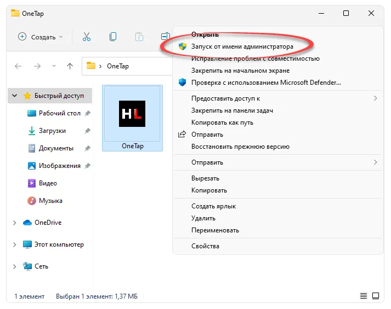The height and width of the screenshot is (309, 391).
Task: Expand arrow beside Предоставить доступ к
Action: pyautogui.click(x=375, y=98)
